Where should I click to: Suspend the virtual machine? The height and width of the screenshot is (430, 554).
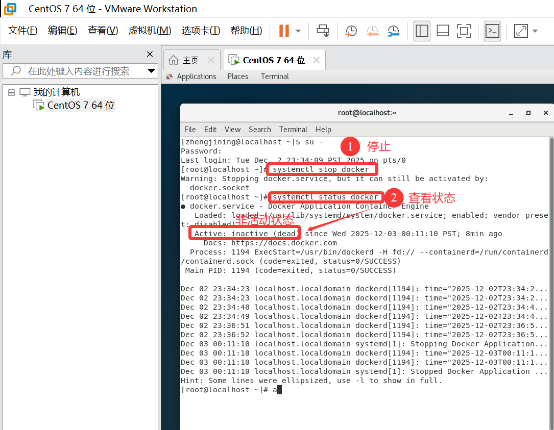[x=284, y=31]
